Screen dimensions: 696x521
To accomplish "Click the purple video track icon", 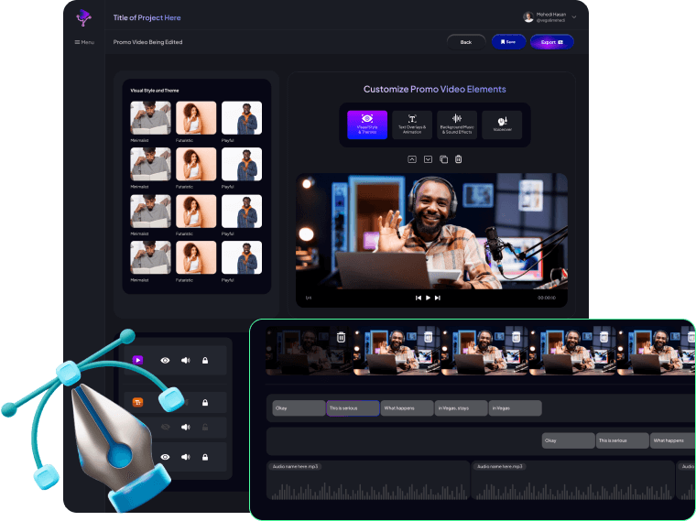I will [x=138, y=360].
